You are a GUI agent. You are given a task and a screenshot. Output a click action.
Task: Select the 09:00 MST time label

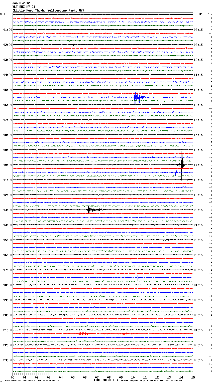click(x=8, y=150)
